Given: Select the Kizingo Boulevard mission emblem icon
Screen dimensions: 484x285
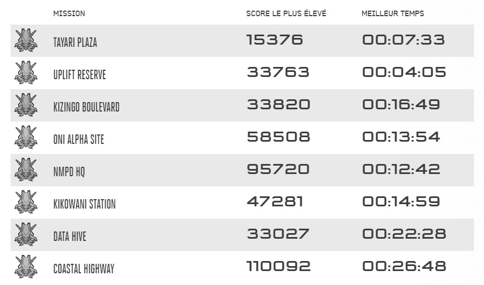Looking at the screenshot, I should (x=26, y=105).
